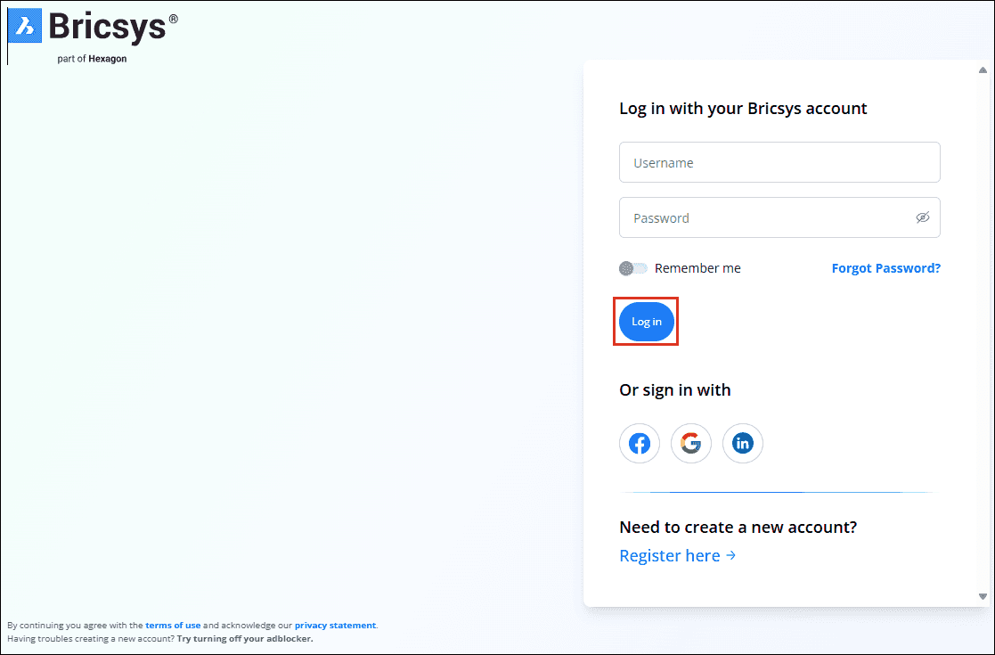Click the "part of Hexagon" tagline
Image resolution: width=995 pixels, height=655 pixels.
tap(92, 59)
